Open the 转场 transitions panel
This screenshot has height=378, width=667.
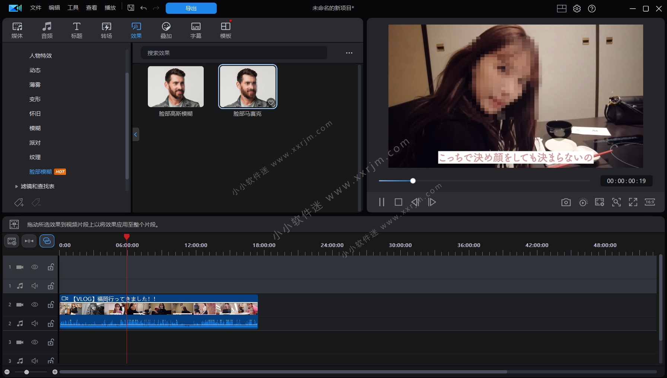[x=106, y=30]
